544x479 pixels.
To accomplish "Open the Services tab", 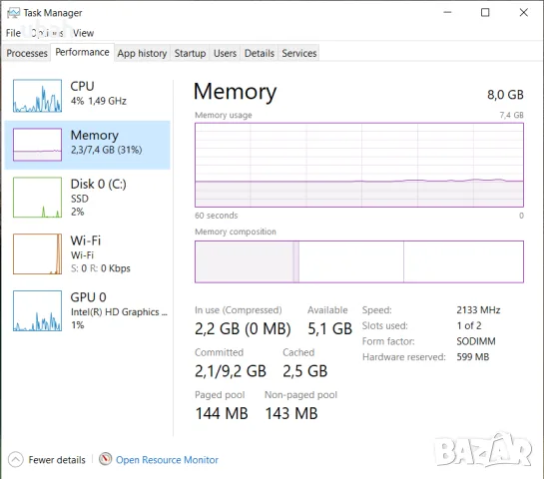I will [299, 53].
